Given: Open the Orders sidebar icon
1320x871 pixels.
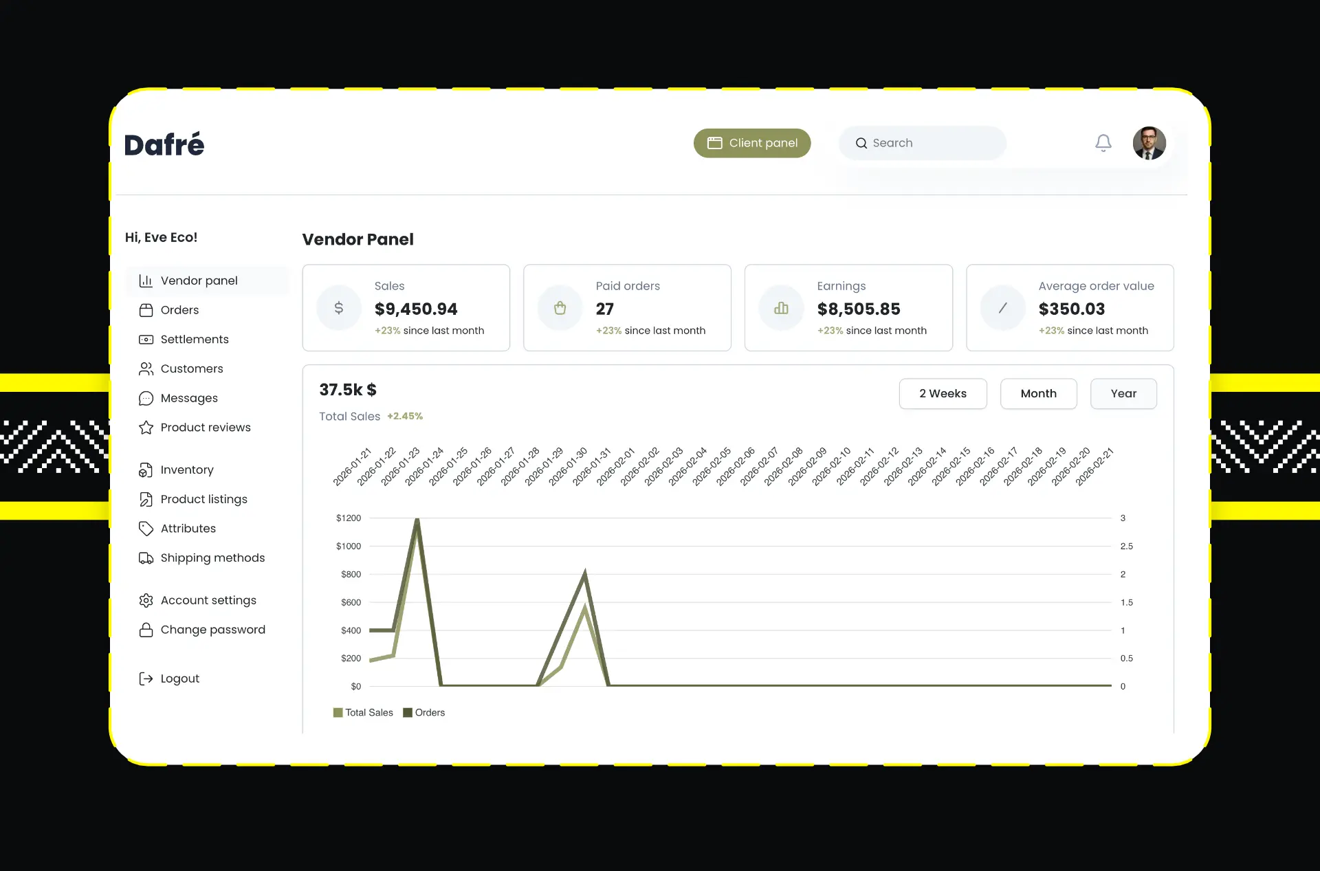Looking at the screenshot, I should 146,310.
